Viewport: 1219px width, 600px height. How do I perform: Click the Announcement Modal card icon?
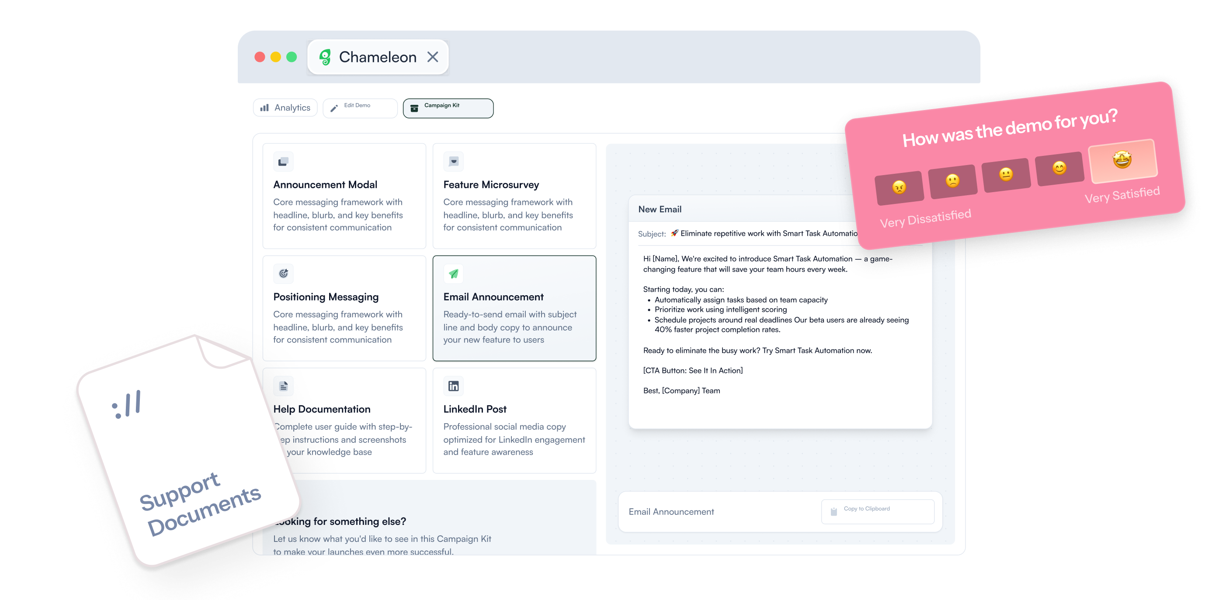(x=283, y=162)
